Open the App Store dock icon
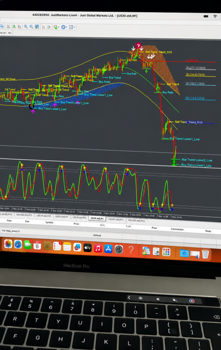The height and width of the screenshot is (350, 221). (x=108, y=248)
